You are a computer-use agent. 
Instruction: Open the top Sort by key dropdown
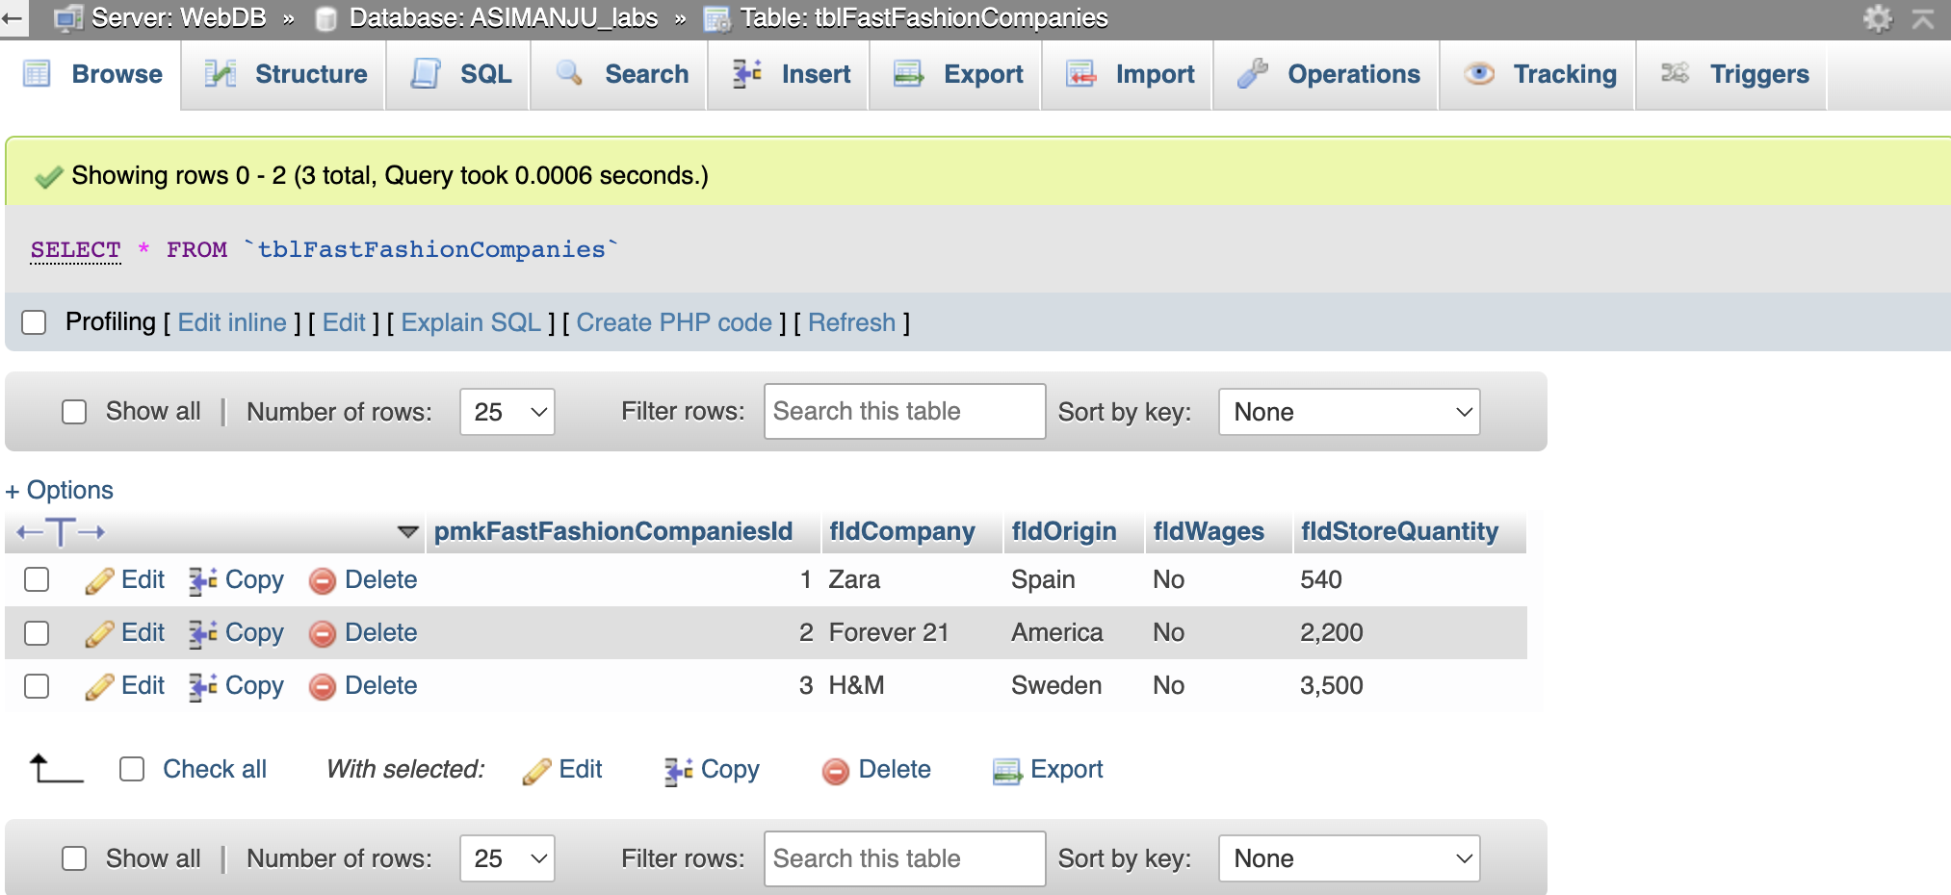[x=1349, y=412]
